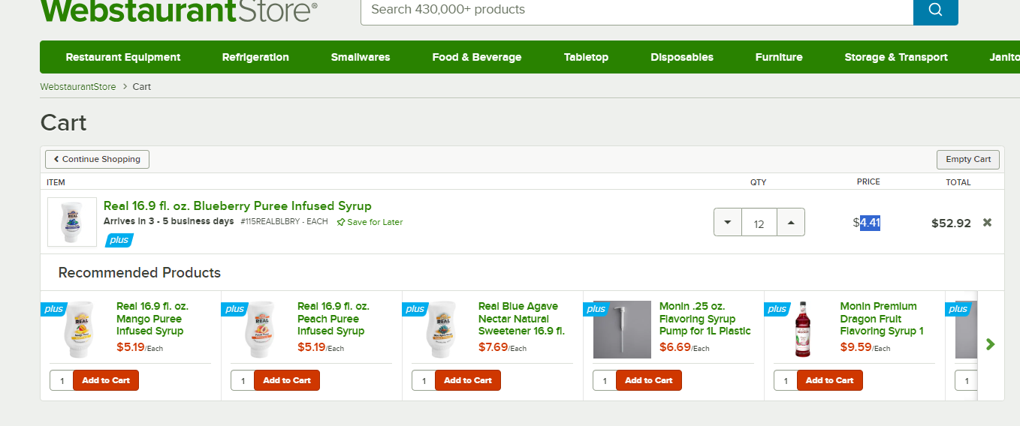Open the Blueberry Puree syrup thumbnail
This screenshot has height=426, width=1020.
[72, 222]
